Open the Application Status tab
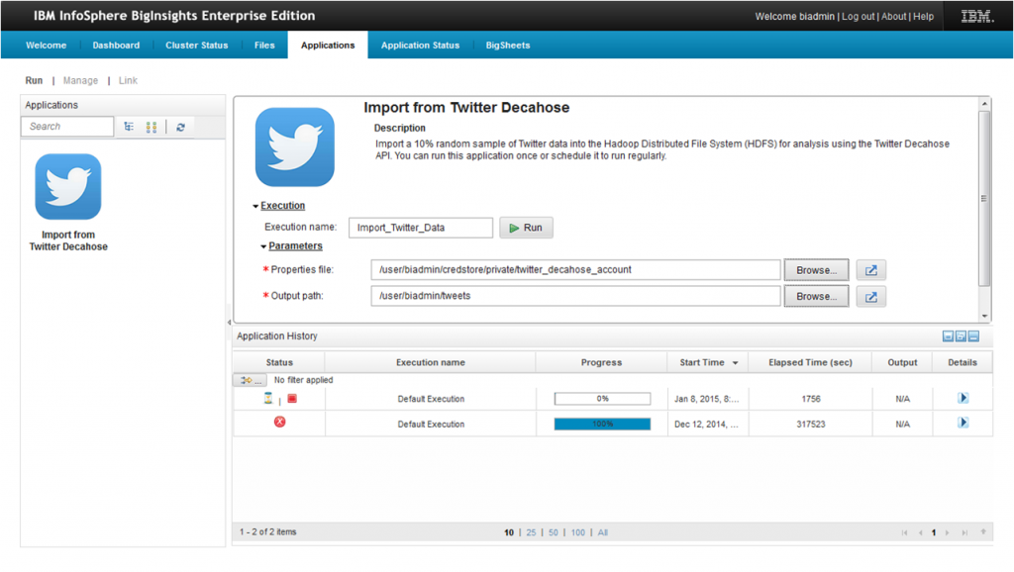This screenshot has width=1014, height=572. [420, 46]
